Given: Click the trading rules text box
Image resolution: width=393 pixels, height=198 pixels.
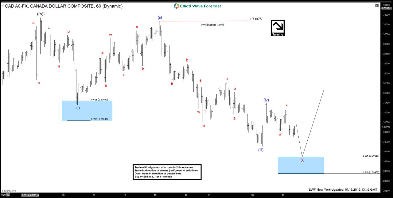Looking at the screenshot, I should (167, 172).
